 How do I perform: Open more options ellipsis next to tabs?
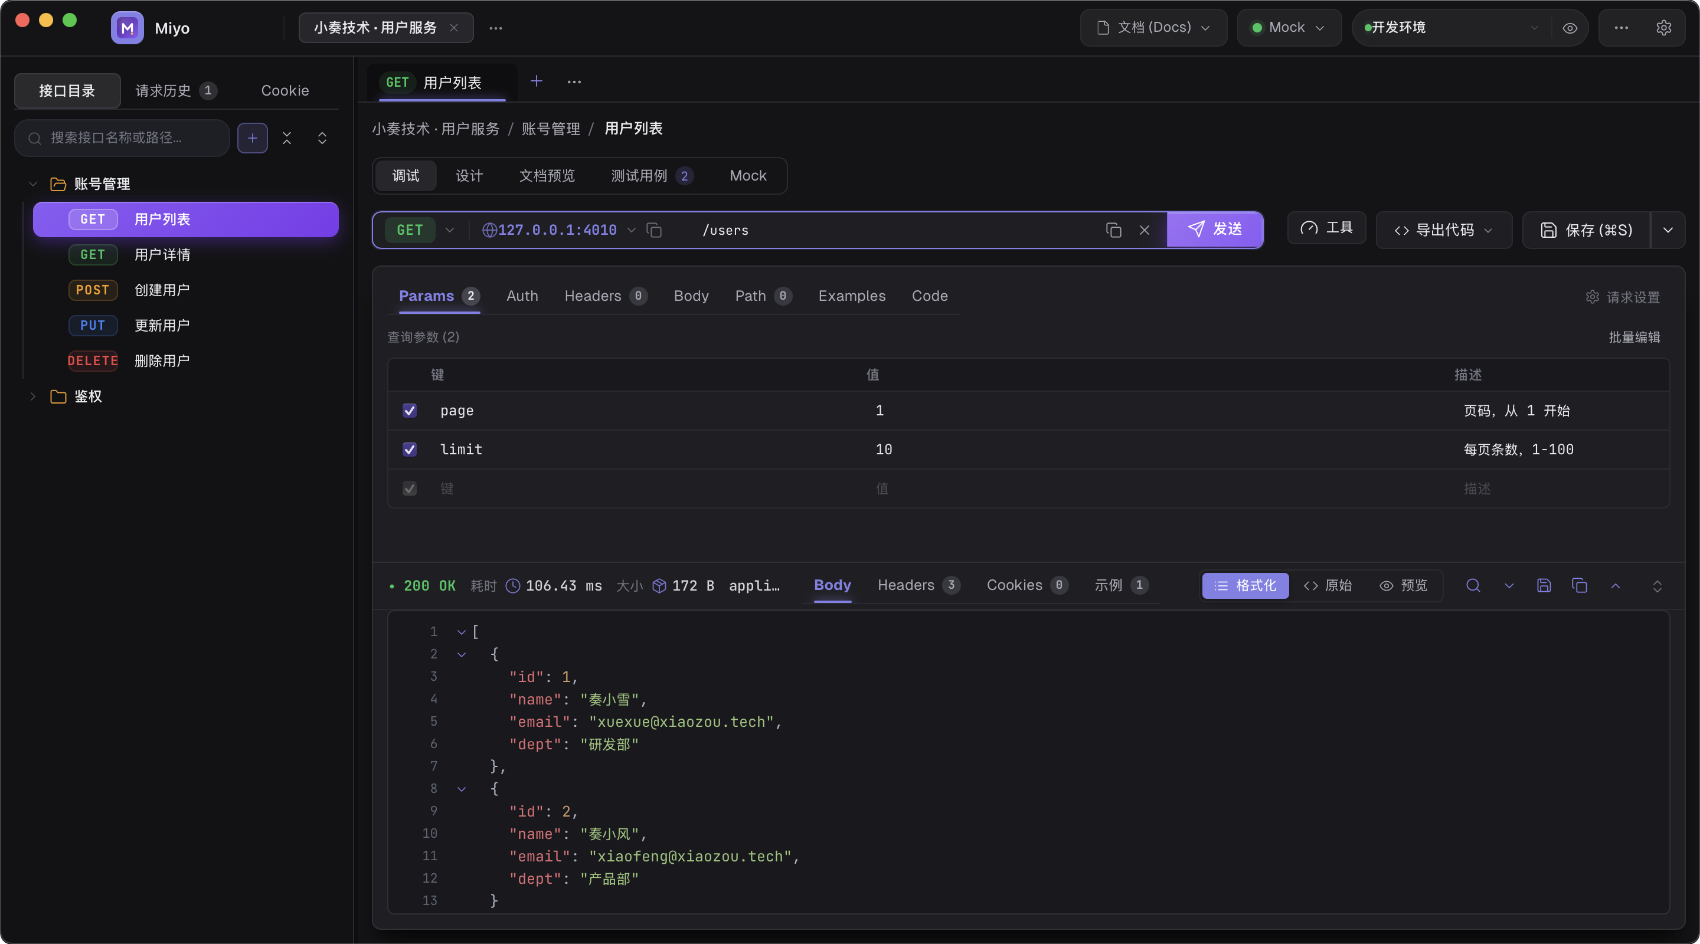tap(574, 82)
